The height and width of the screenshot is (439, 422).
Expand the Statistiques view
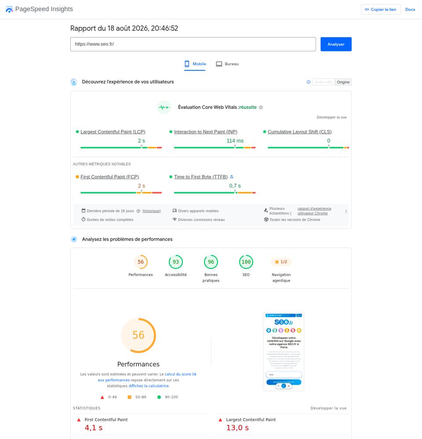[328, 408]
